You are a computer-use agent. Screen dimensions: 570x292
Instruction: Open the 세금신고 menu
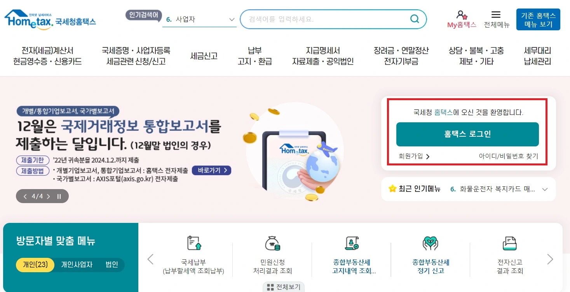tap(203, 56)
